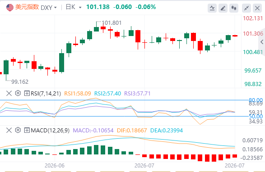Expand the right side panel chevron
265x172 pixels.
click(262, 42)
